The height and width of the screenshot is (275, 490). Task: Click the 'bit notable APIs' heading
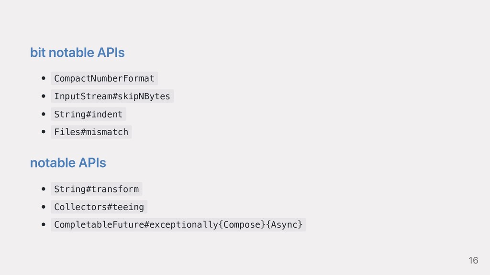[77, 53]
